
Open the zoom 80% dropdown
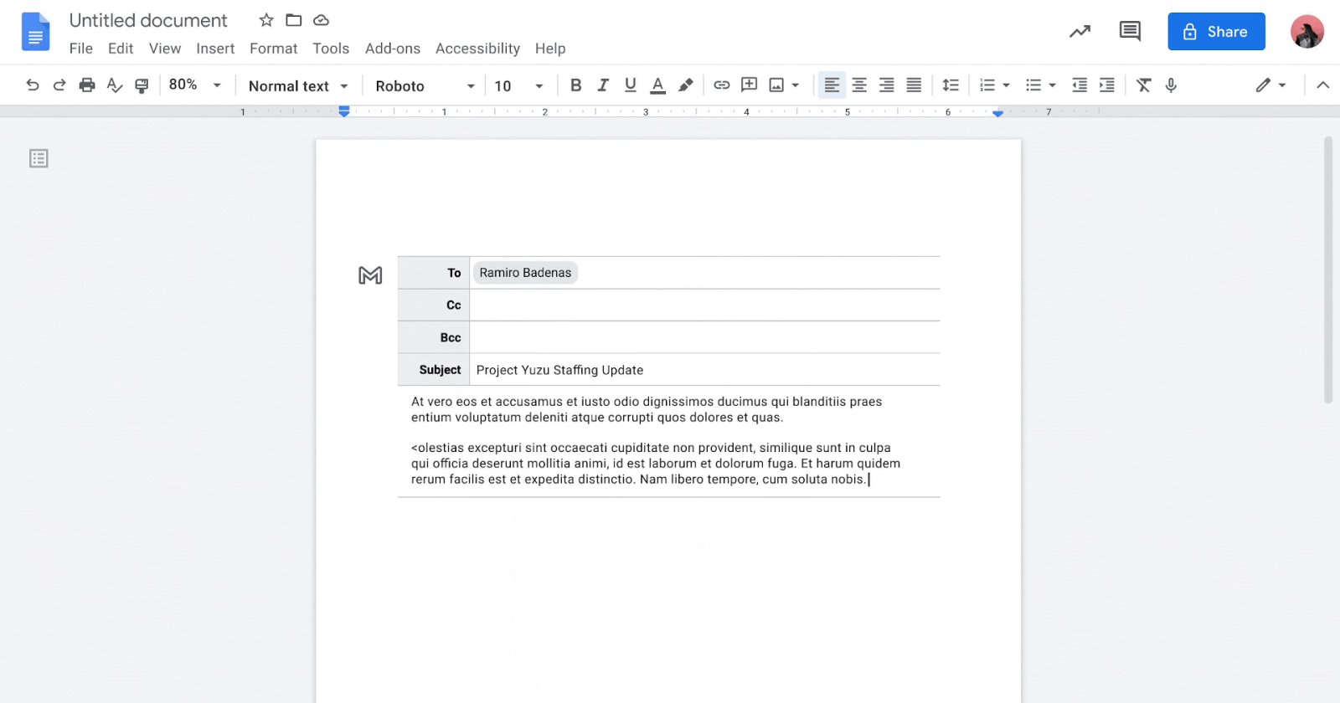click(x=194, y=85)
